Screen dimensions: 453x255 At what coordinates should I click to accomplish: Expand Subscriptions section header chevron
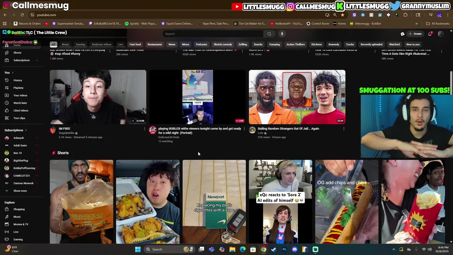coord(25,130)
